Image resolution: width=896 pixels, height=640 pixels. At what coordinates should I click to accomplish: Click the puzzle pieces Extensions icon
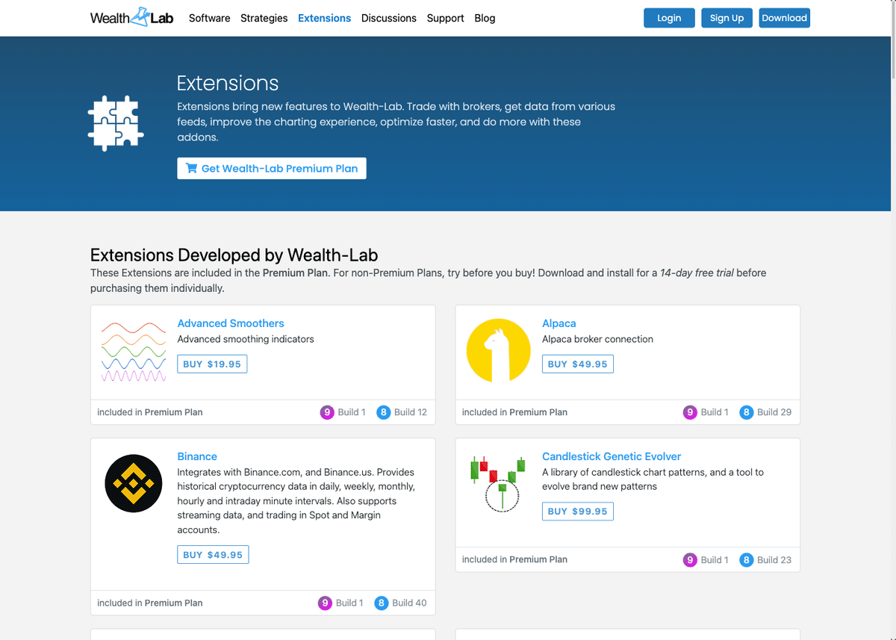pyautogui.click(x=116, y=123)
